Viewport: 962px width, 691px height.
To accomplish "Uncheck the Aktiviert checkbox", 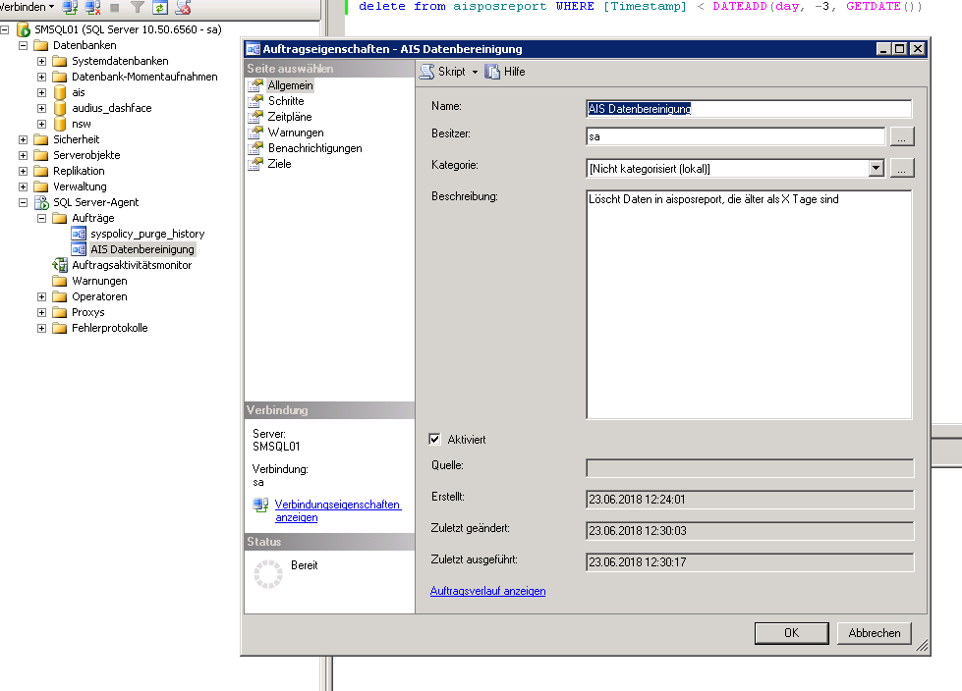I will (x=435, y=440).
